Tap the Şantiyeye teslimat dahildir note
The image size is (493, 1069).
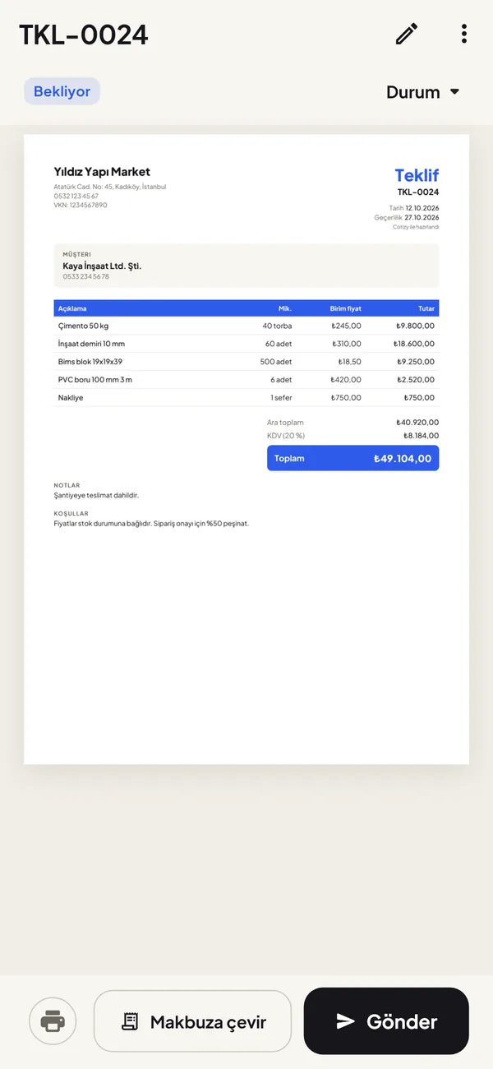[96, 496]
